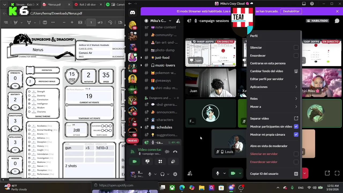Click the add text tool in PDF toolbar
The height and width of the screenshot is (193, 343).
tap(45, 23)
